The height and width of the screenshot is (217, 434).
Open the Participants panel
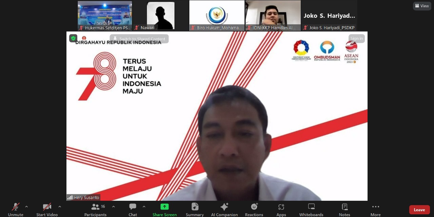click(95, 210)
